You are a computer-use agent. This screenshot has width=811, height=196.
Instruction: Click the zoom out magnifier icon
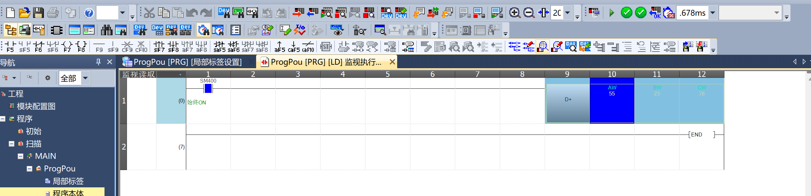[529, 13]
